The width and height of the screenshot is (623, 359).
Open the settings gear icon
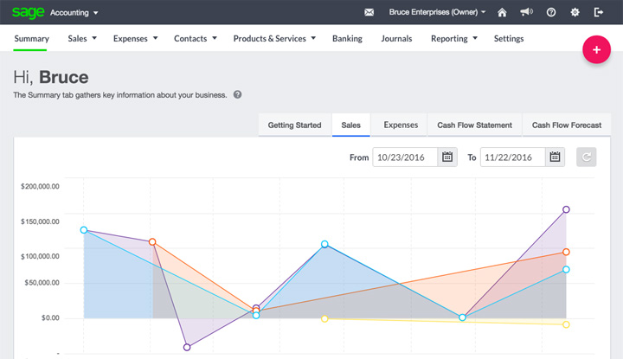575,12
